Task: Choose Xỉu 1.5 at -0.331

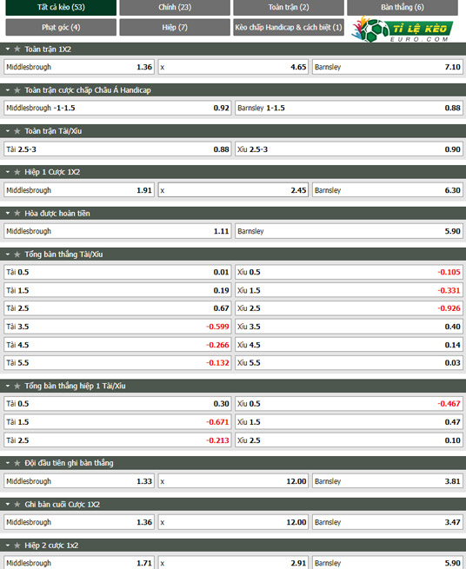Action: click(x=349, y=290)
